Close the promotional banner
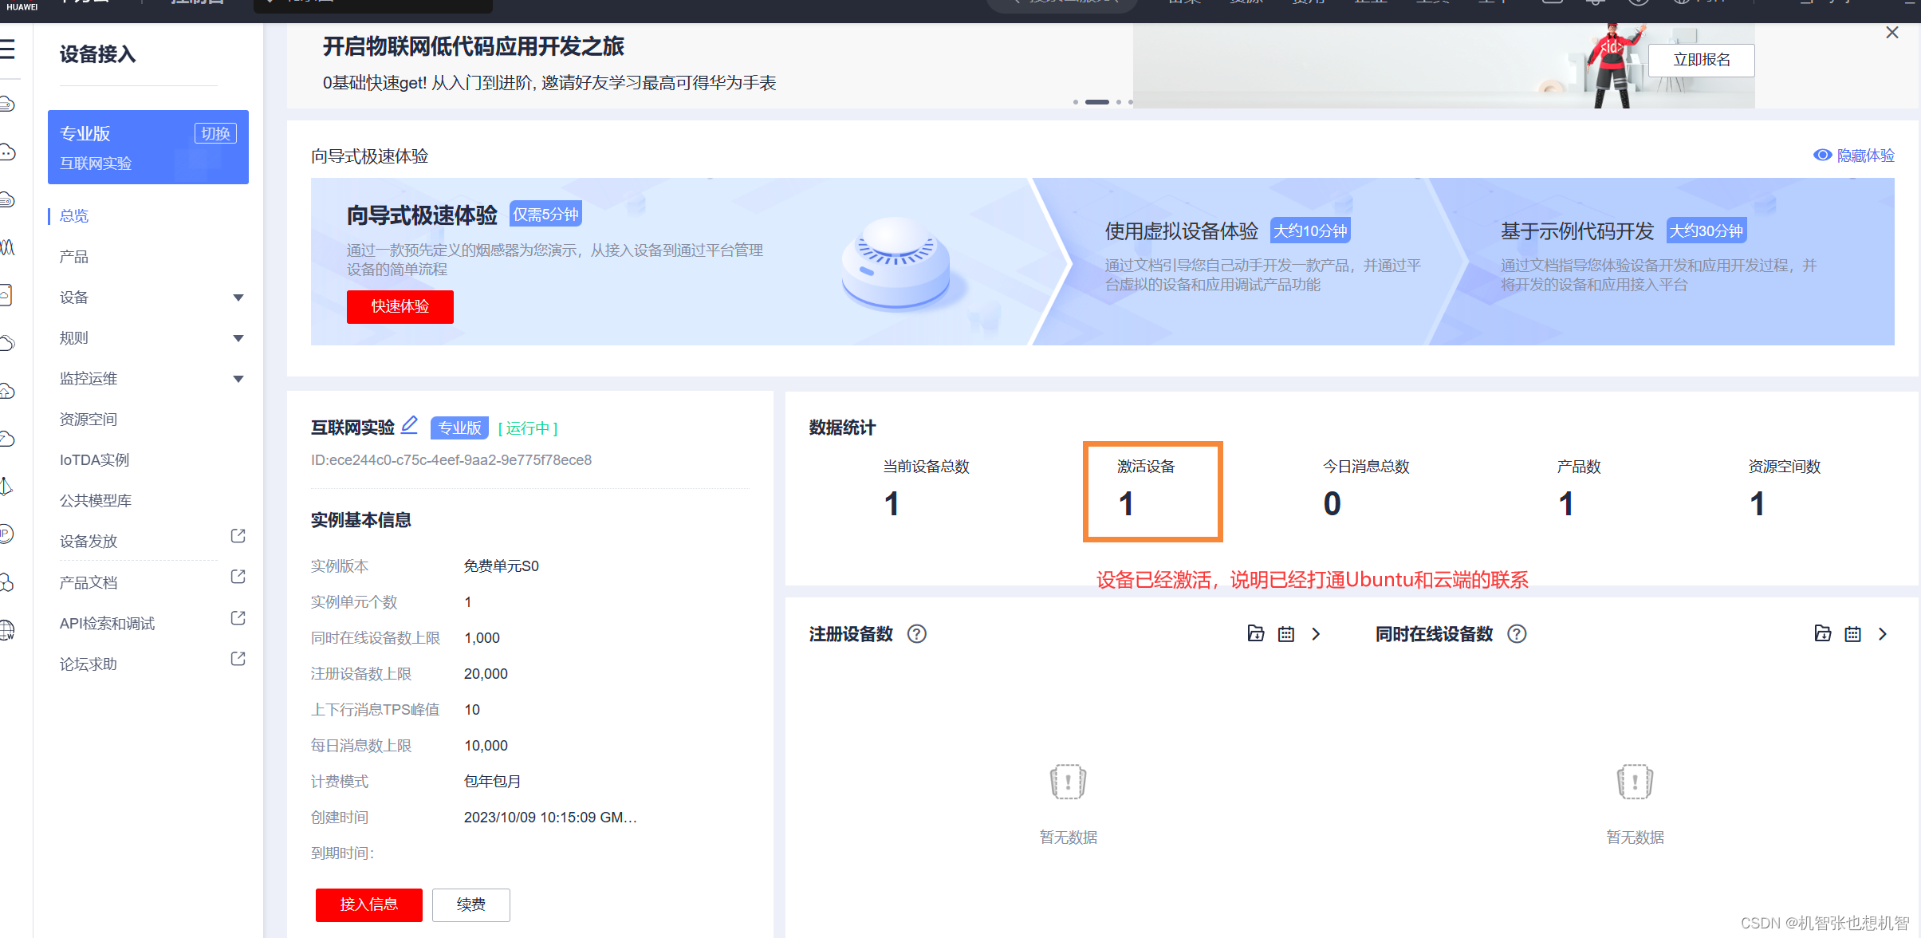The width and height of the screenshot is (1921, 938). tap(1892, 33)
